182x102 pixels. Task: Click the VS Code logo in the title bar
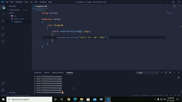pos(2,2)
